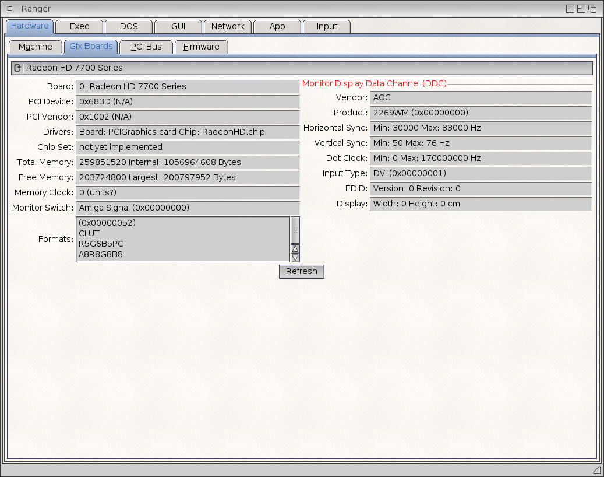Open the Firmware sub-tab
This screenshot has width=604, height=477.
coord(202,47)
